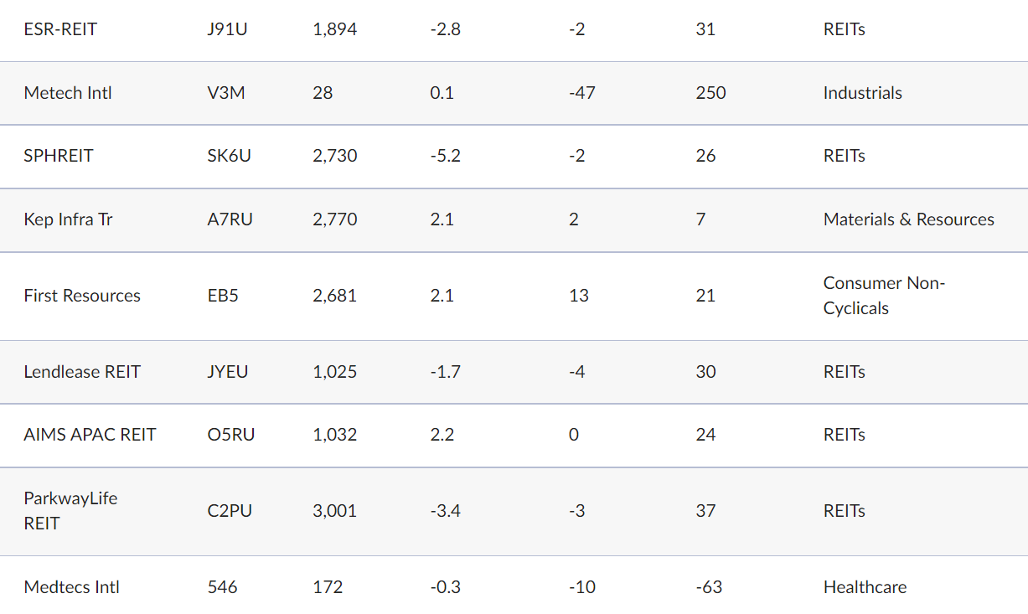
Task: Select ticker code JYEU
Action: (x=228, y=372)
